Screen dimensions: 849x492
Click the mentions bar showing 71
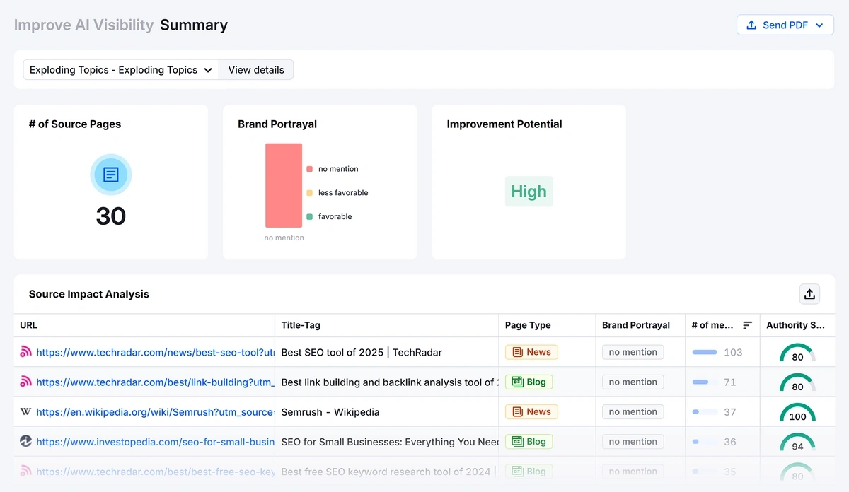tap(705, 382)
